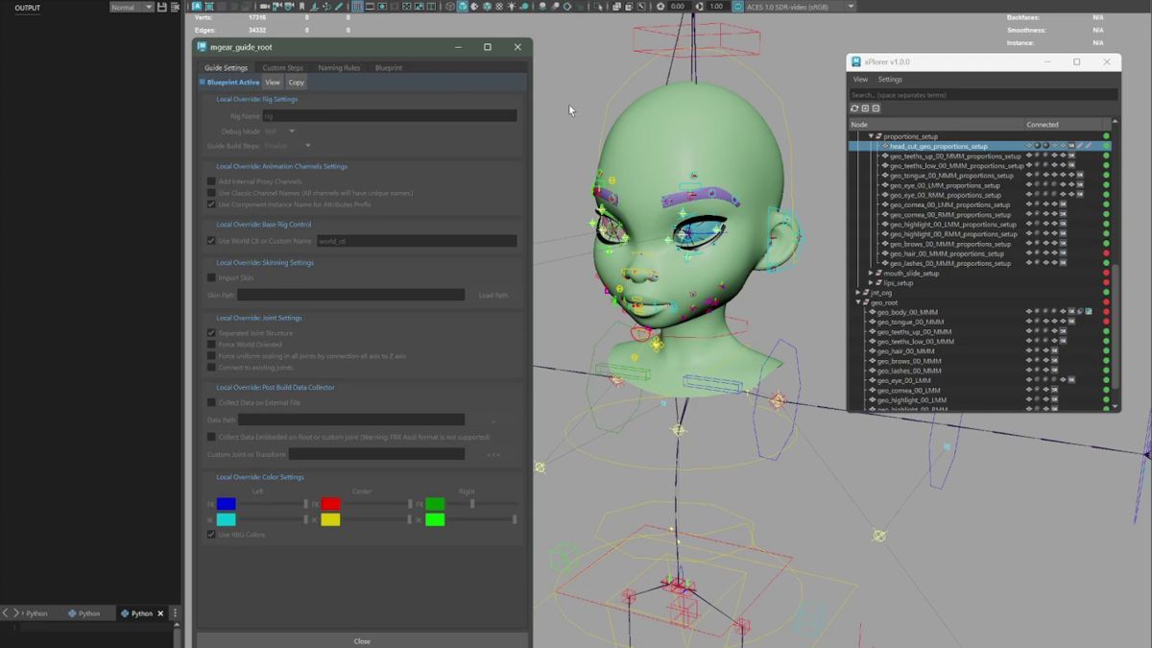Click the save icon beside the Normal dropdown
Screen dimensions: 1152x648
[x=162, y=7]
